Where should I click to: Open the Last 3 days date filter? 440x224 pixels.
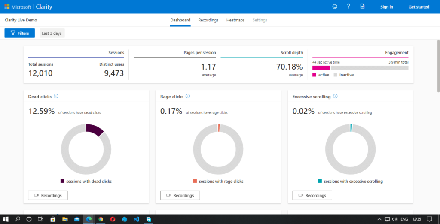52,33
